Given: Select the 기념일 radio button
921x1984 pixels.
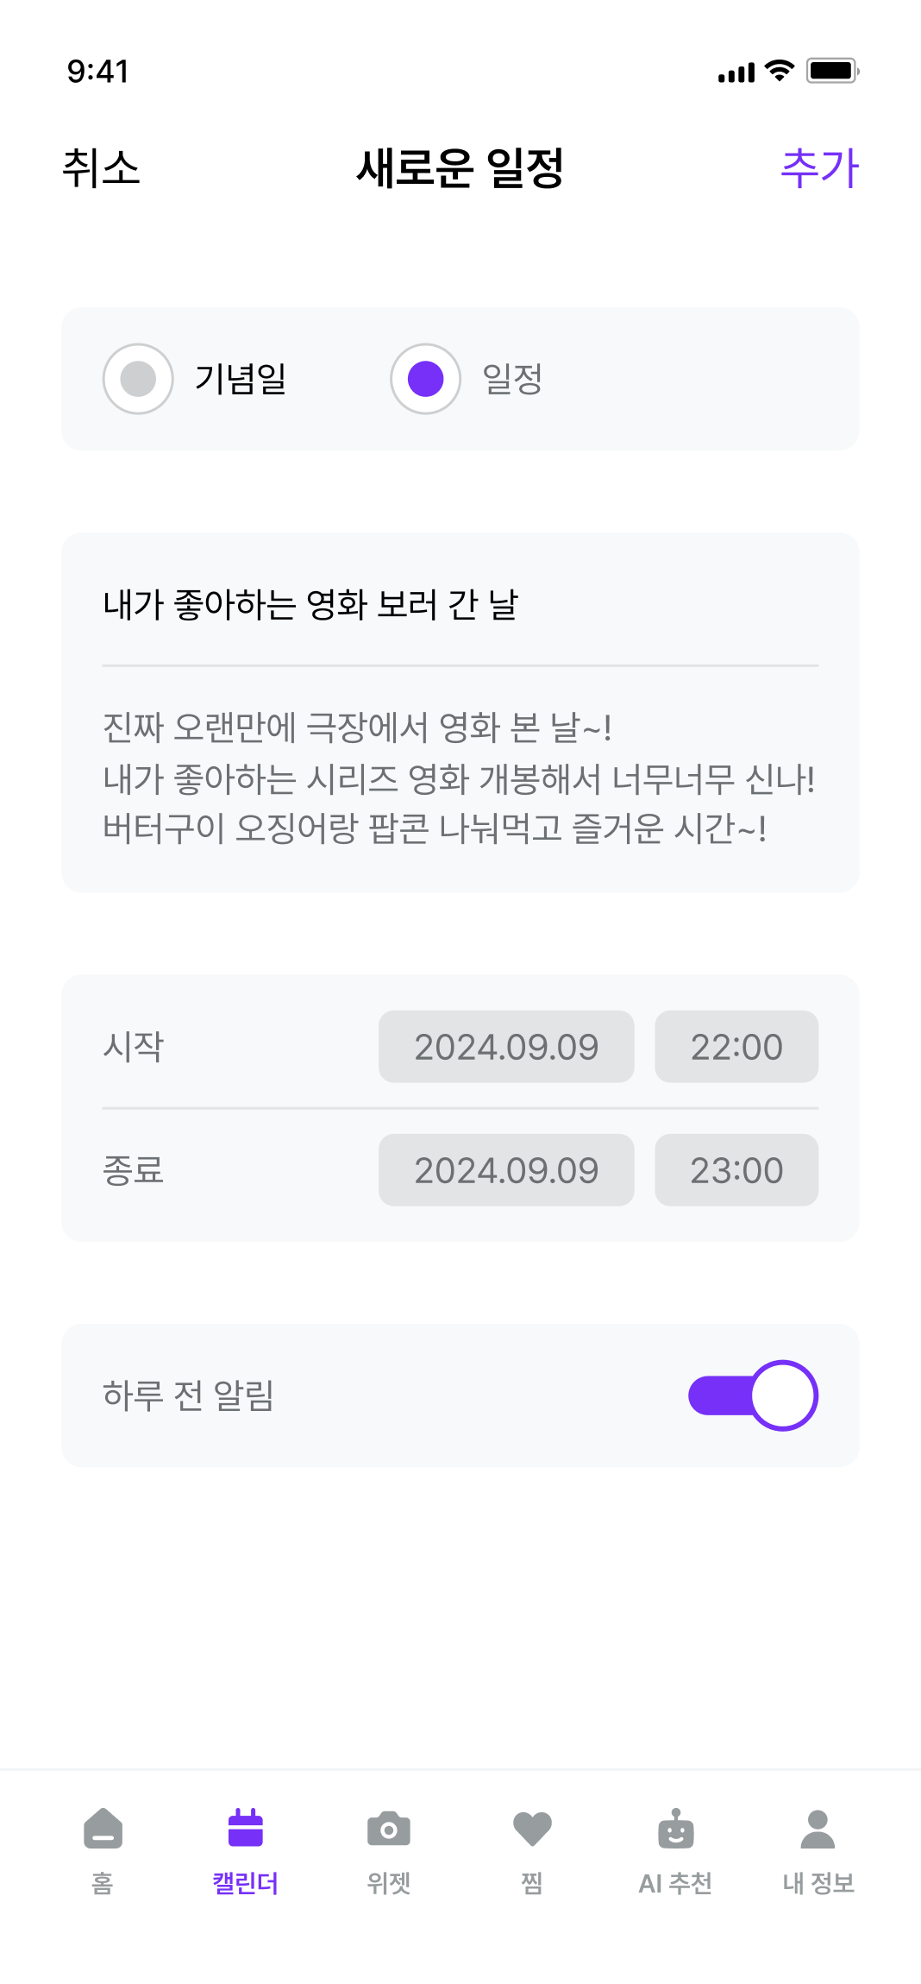Looking at the screenshot, I should [138, 379].
